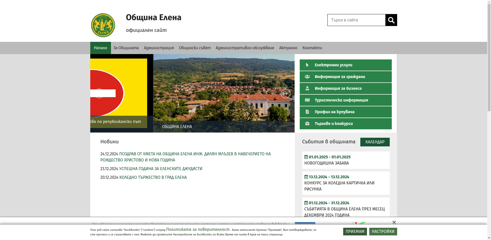Open Информация за бизнеса quick link
This screenshot has height=240, width=491.
click(x=345, y=89)
